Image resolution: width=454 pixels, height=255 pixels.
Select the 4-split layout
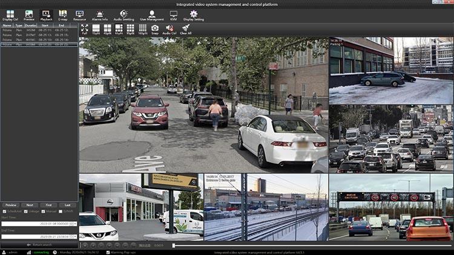(x=107, y=29)
